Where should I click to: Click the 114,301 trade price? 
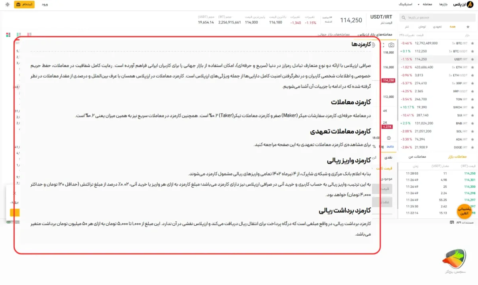(470, 180)
